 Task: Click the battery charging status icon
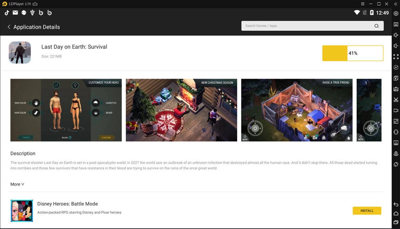(372, 13)
